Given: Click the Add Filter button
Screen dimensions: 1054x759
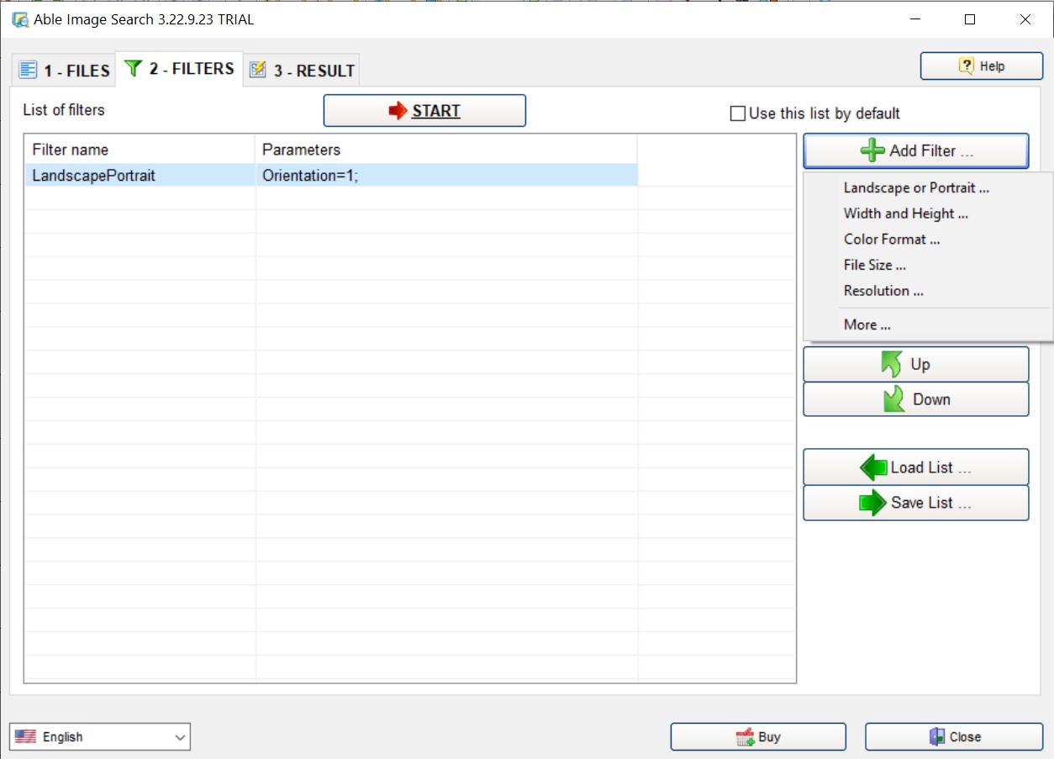Looking at the screenshot, I should click(x=916, y=151).
